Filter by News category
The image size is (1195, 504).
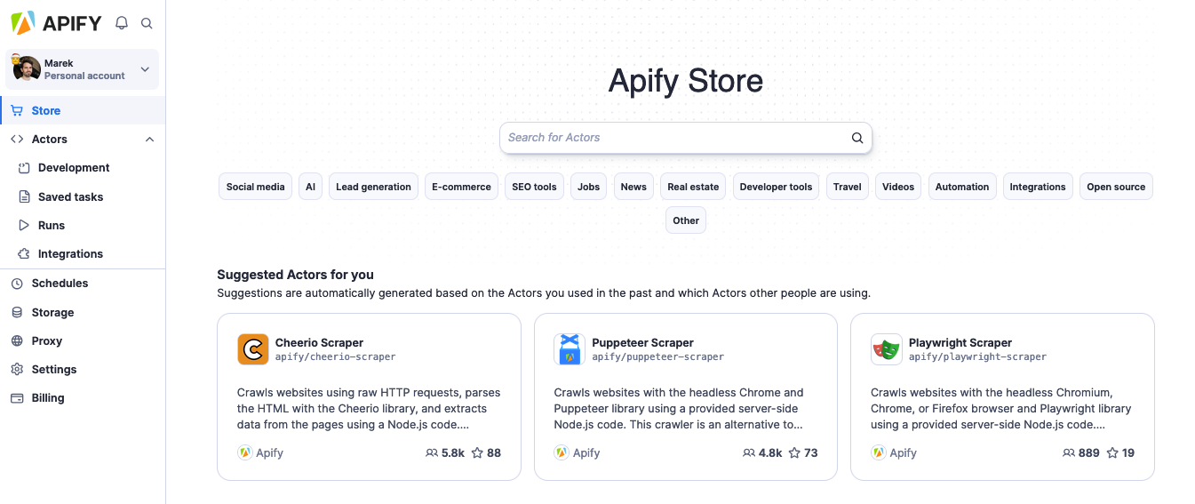click(633, 187)
